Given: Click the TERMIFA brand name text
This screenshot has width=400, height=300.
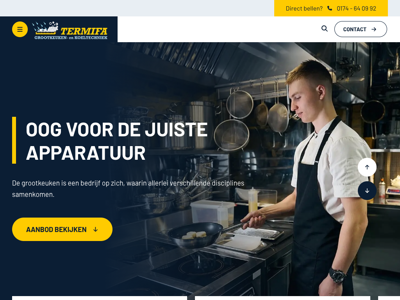Looking at the screenshot, I should (84, 31).
